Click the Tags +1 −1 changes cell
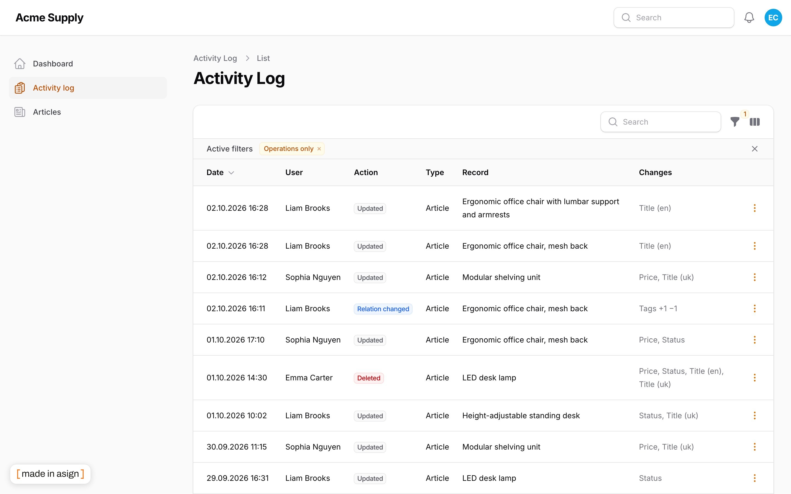This screenshot has width=791, height=494. 658,309
